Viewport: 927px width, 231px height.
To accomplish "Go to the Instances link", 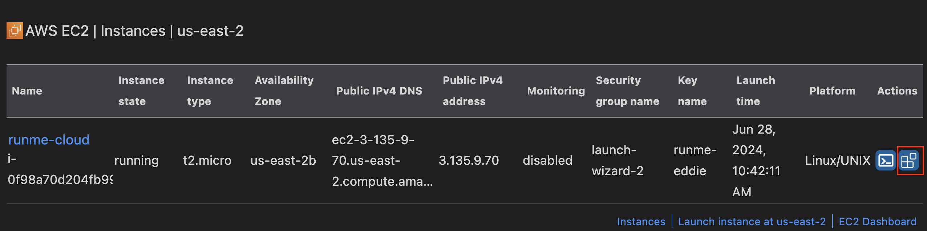I will pyautogui.click(x=641, y=221).
